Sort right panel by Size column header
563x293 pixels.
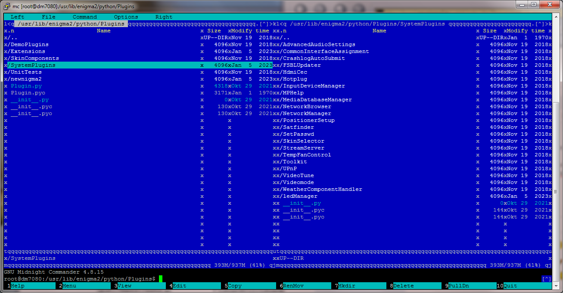(489, 31)
